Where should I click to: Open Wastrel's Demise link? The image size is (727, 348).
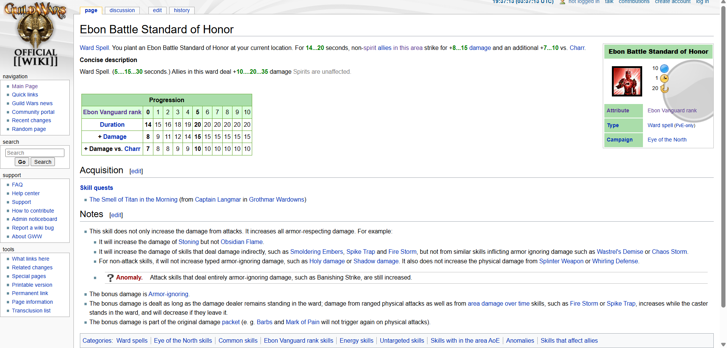pyautogui.click(x=620, y=252)
